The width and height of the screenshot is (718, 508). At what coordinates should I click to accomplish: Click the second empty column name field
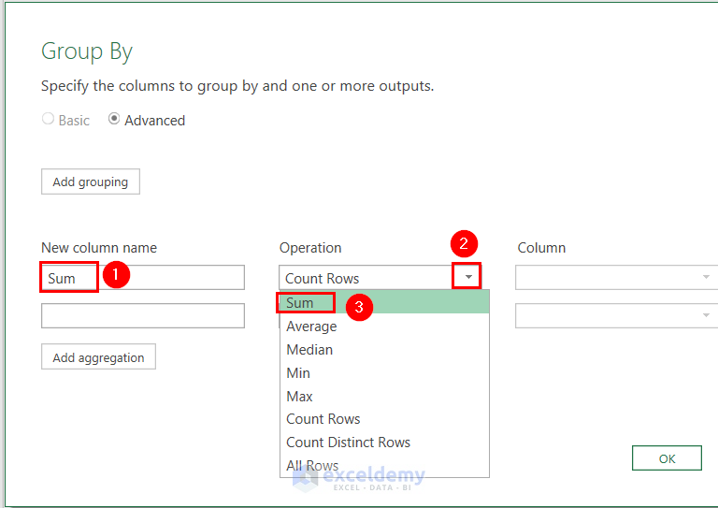point(142,316)
